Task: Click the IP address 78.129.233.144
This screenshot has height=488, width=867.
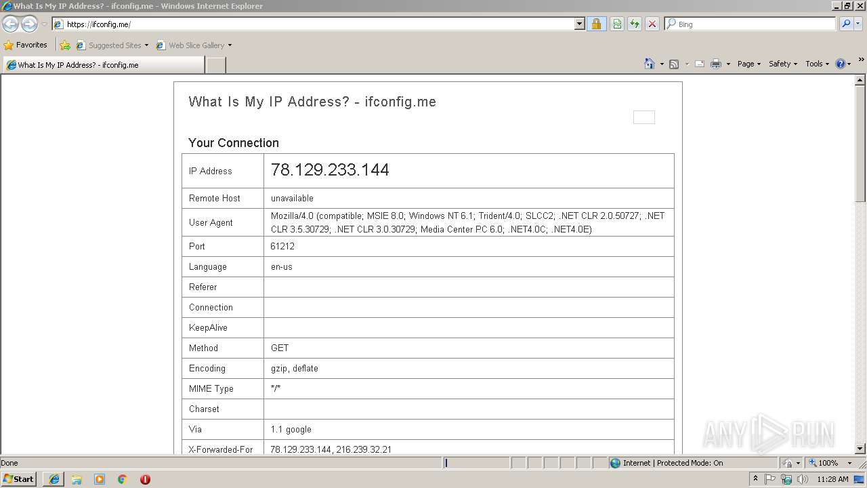Action: click(330, 170)
